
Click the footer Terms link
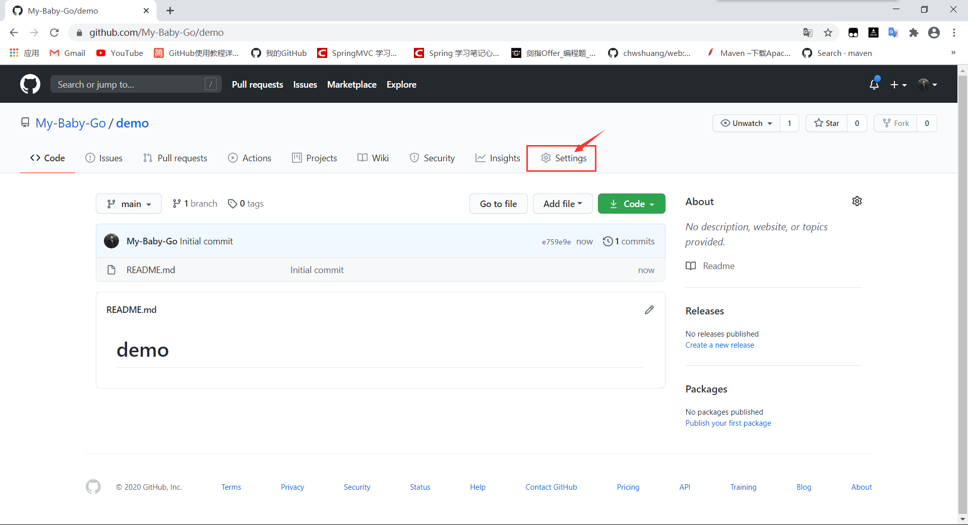point(231,487)
